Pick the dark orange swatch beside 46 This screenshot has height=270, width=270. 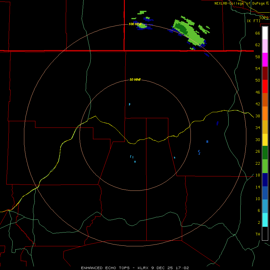point(265,100)
